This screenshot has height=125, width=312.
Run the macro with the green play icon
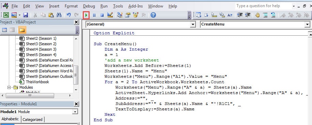click(x=87, y=15)
